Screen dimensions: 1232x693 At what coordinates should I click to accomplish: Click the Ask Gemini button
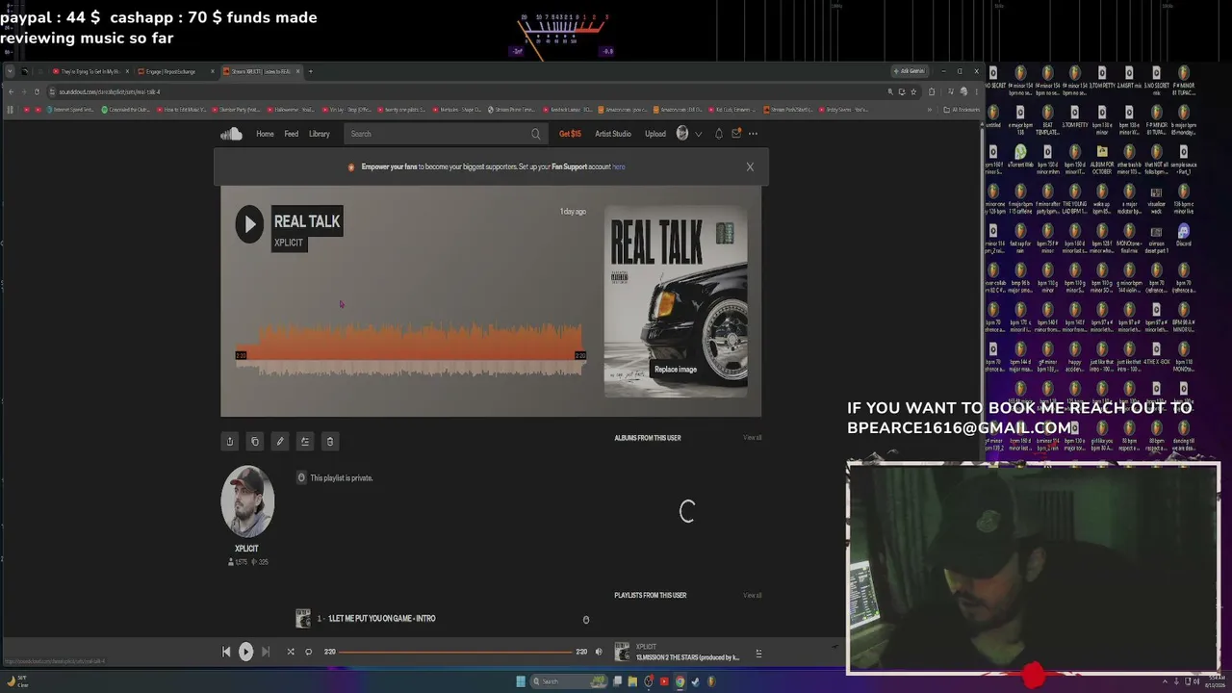coord(910,71)
